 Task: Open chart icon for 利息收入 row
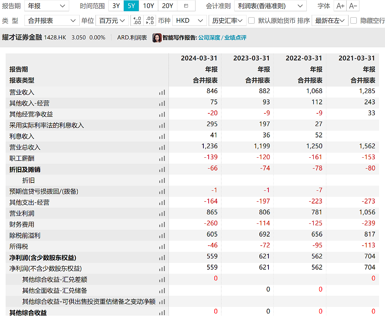162,137
